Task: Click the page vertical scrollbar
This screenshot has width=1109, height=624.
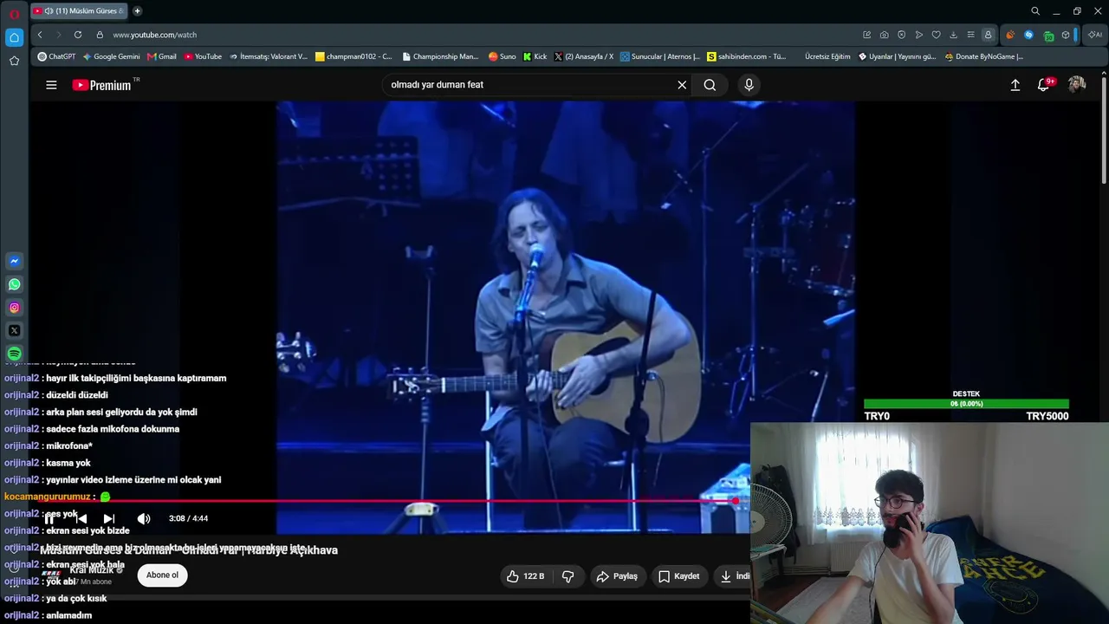Action: click(x=1104, y=130)
